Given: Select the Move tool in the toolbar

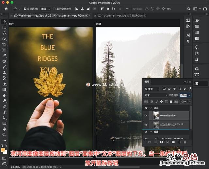Looking at the screenshot, I should pos(4,22).
